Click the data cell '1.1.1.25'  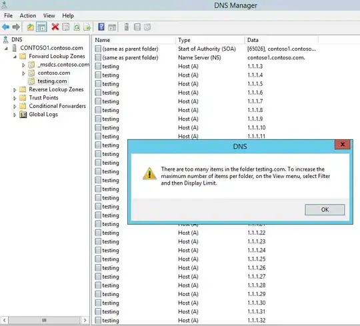click(x=257, y=259)
